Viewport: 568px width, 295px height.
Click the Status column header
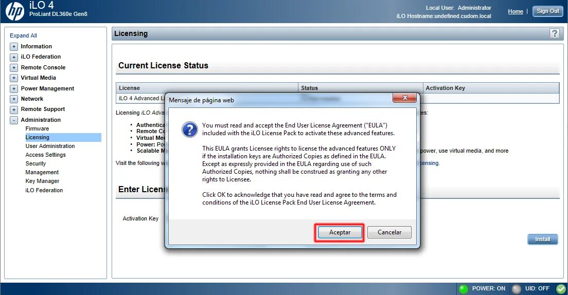[361, 88]
